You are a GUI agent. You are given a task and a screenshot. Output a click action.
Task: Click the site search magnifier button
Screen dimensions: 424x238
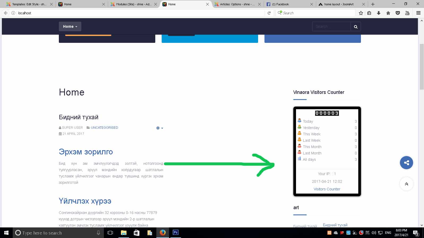pyautogui.click(x=356, y=26)
